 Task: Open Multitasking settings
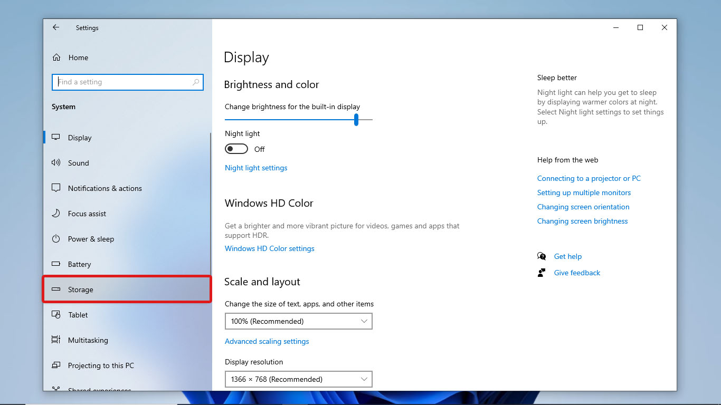(x=127, y=340)
